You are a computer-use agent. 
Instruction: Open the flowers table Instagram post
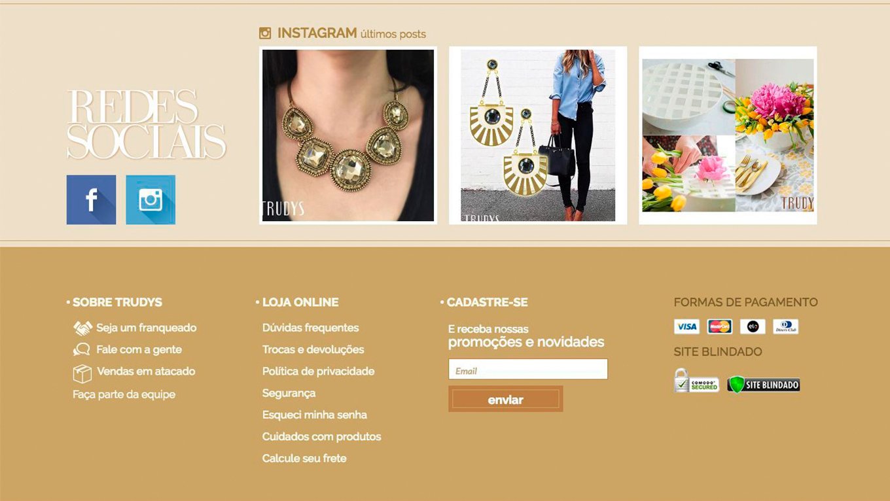click(728, 135)
